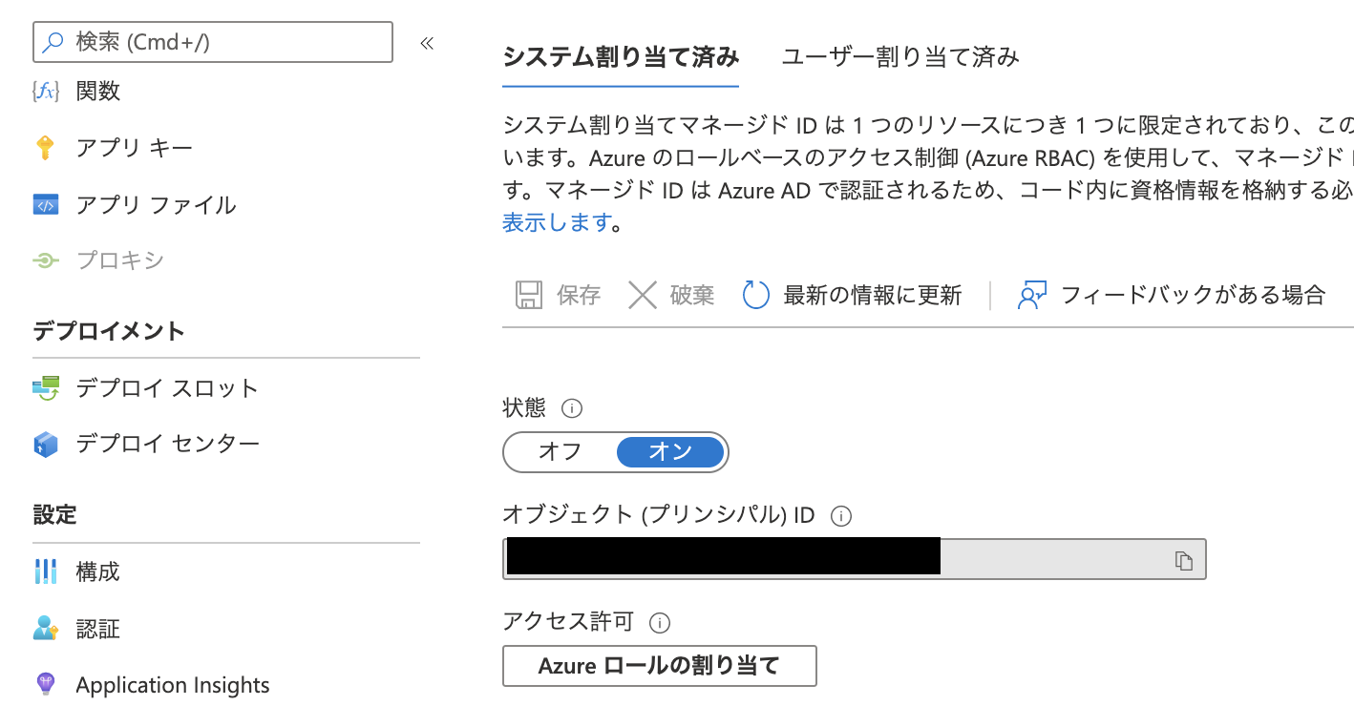Click the アクセス許可 info tooltip icon
Image resolution: width=1354 pixels, height=706 pixels.
pos(659,623)
